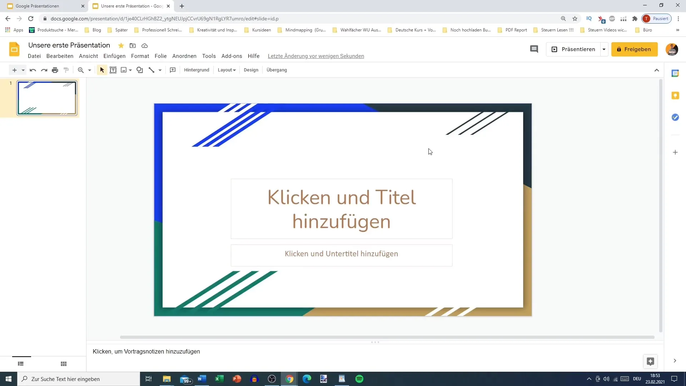The height and width of the screenshot is (386, 686).
Task: Click Einfügen menu bar item
Action: 114,56
